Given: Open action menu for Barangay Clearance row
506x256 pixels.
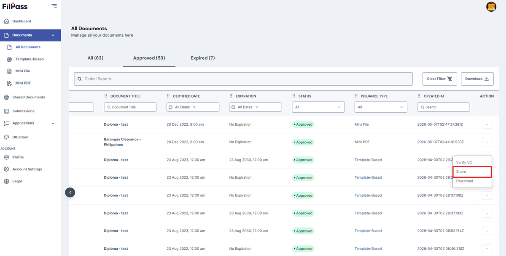Looking at the screenshot, I should [x=487, y=142].
